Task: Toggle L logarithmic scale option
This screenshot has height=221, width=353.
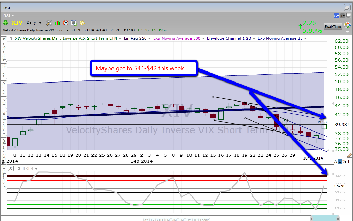Action: pos(340,161)
